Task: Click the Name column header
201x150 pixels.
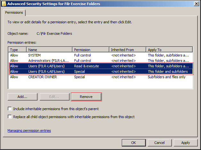Action: point(49,50)
